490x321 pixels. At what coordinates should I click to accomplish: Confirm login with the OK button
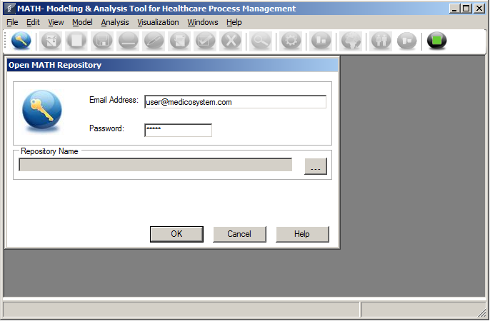176,234
